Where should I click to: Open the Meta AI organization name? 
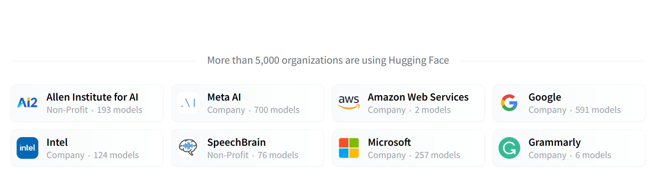click(224, 97)
